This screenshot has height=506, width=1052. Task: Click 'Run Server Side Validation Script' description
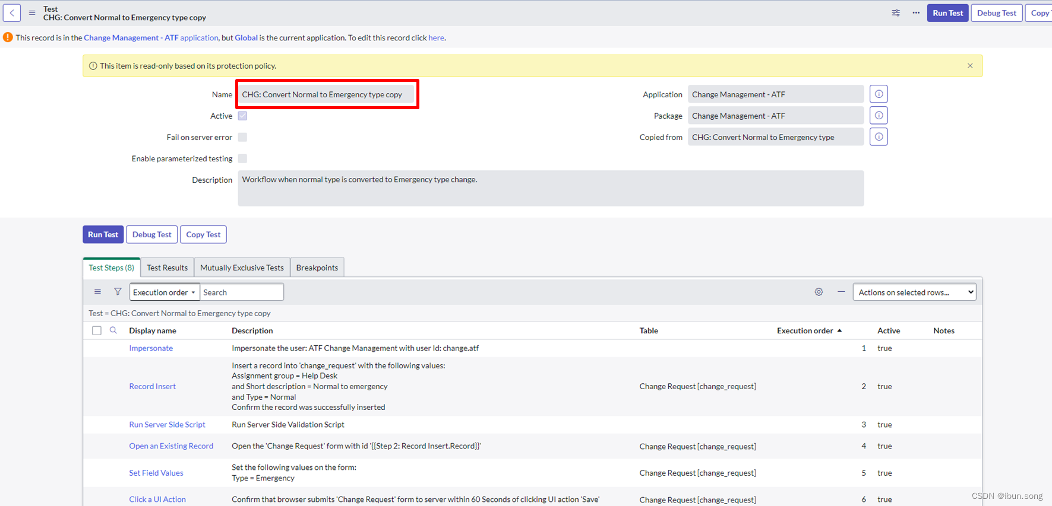(x=288, y=425)
